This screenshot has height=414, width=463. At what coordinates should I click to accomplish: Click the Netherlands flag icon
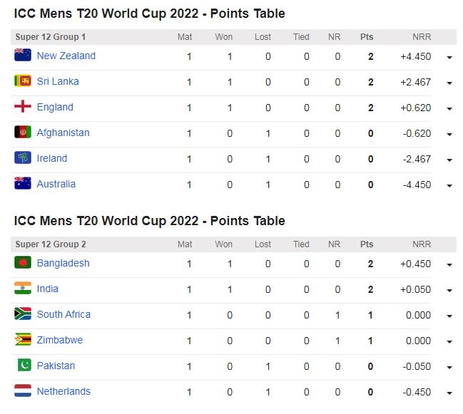23,391
